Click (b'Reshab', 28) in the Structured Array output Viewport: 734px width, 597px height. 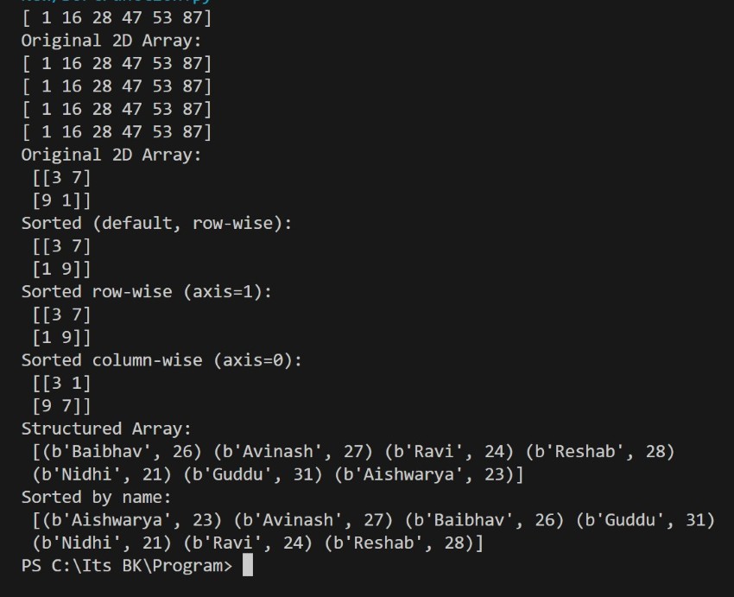(x=600, y=452)
